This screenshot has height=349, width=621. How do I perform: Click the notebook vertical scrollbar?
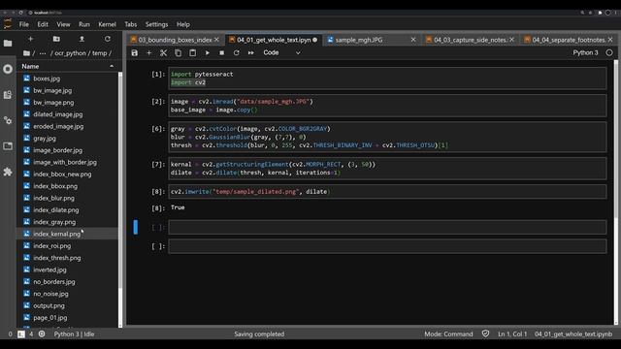click(x=616, y=139)
